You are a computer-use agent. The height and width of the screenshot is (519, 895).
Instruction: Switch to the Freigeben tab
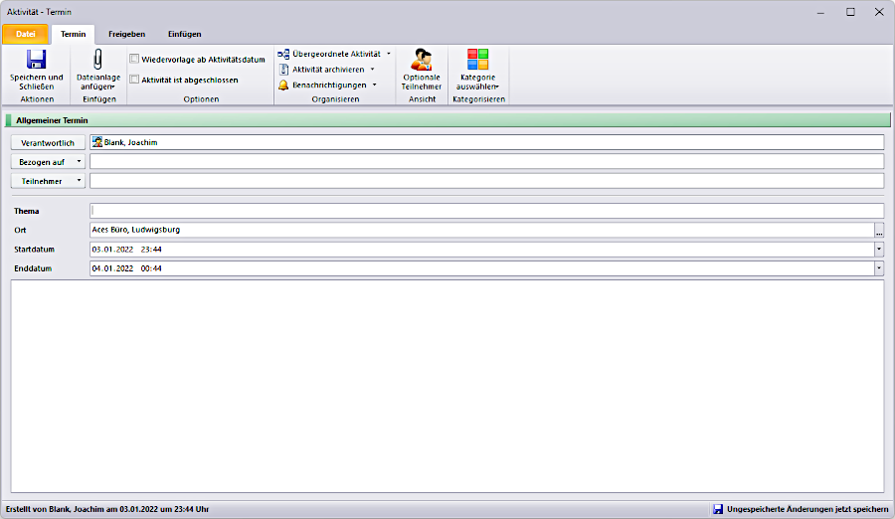click(x=126, y=34)
